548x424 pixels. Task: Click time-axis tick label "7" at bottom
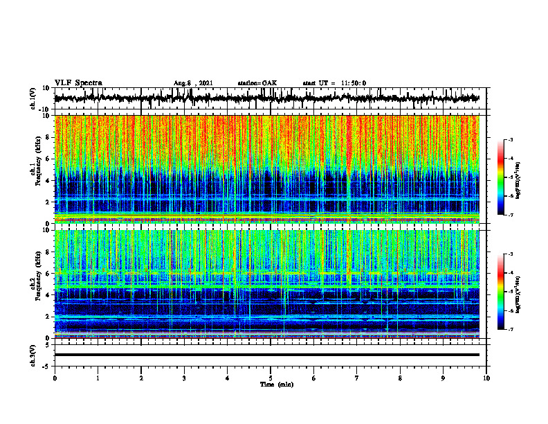click(x=357, y=378)
